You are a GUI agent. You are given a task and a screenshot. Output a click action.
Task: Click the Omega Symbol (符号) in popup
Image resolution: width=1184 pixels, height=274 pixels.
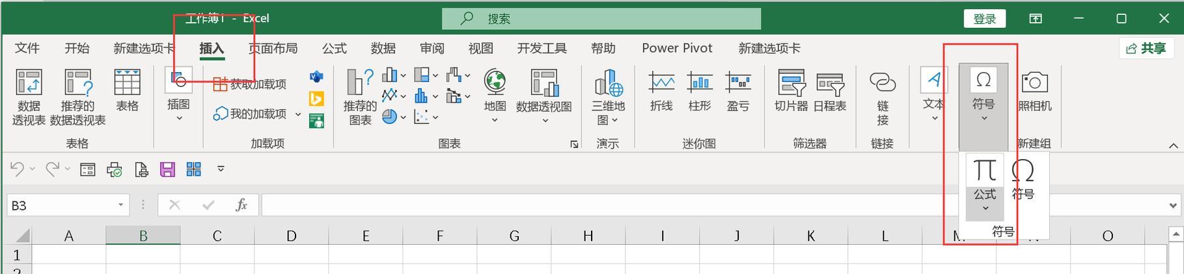coord(1023,179)
